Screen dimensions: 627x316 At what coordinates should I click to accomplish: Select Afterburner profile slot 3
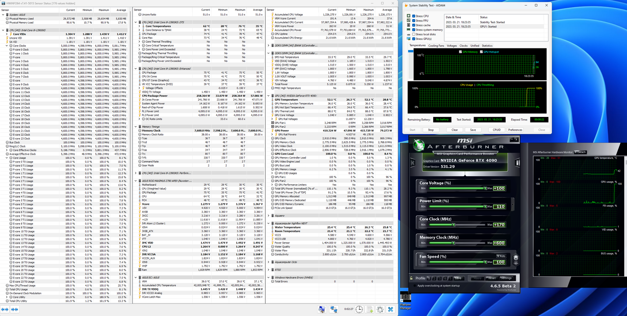click(x=439, y=278)
